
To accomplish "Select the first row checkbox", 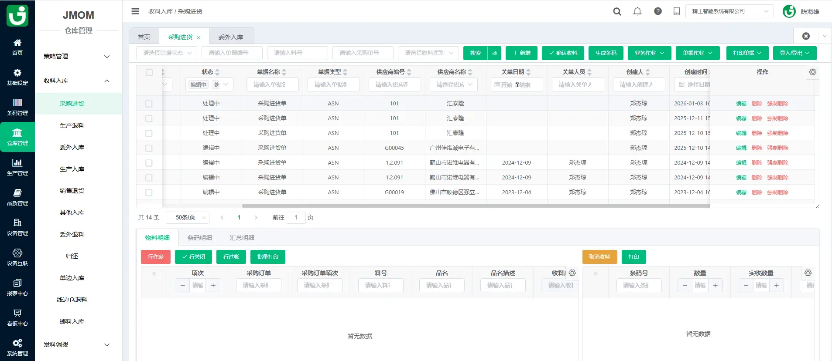I will [x=149, y=104].
